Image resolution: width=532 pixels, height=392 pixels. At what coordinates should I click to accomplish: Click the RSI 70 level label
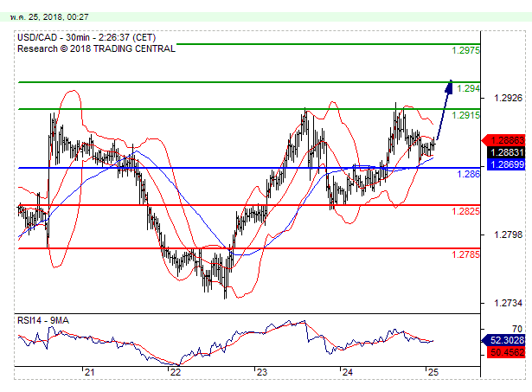point(517,329)
